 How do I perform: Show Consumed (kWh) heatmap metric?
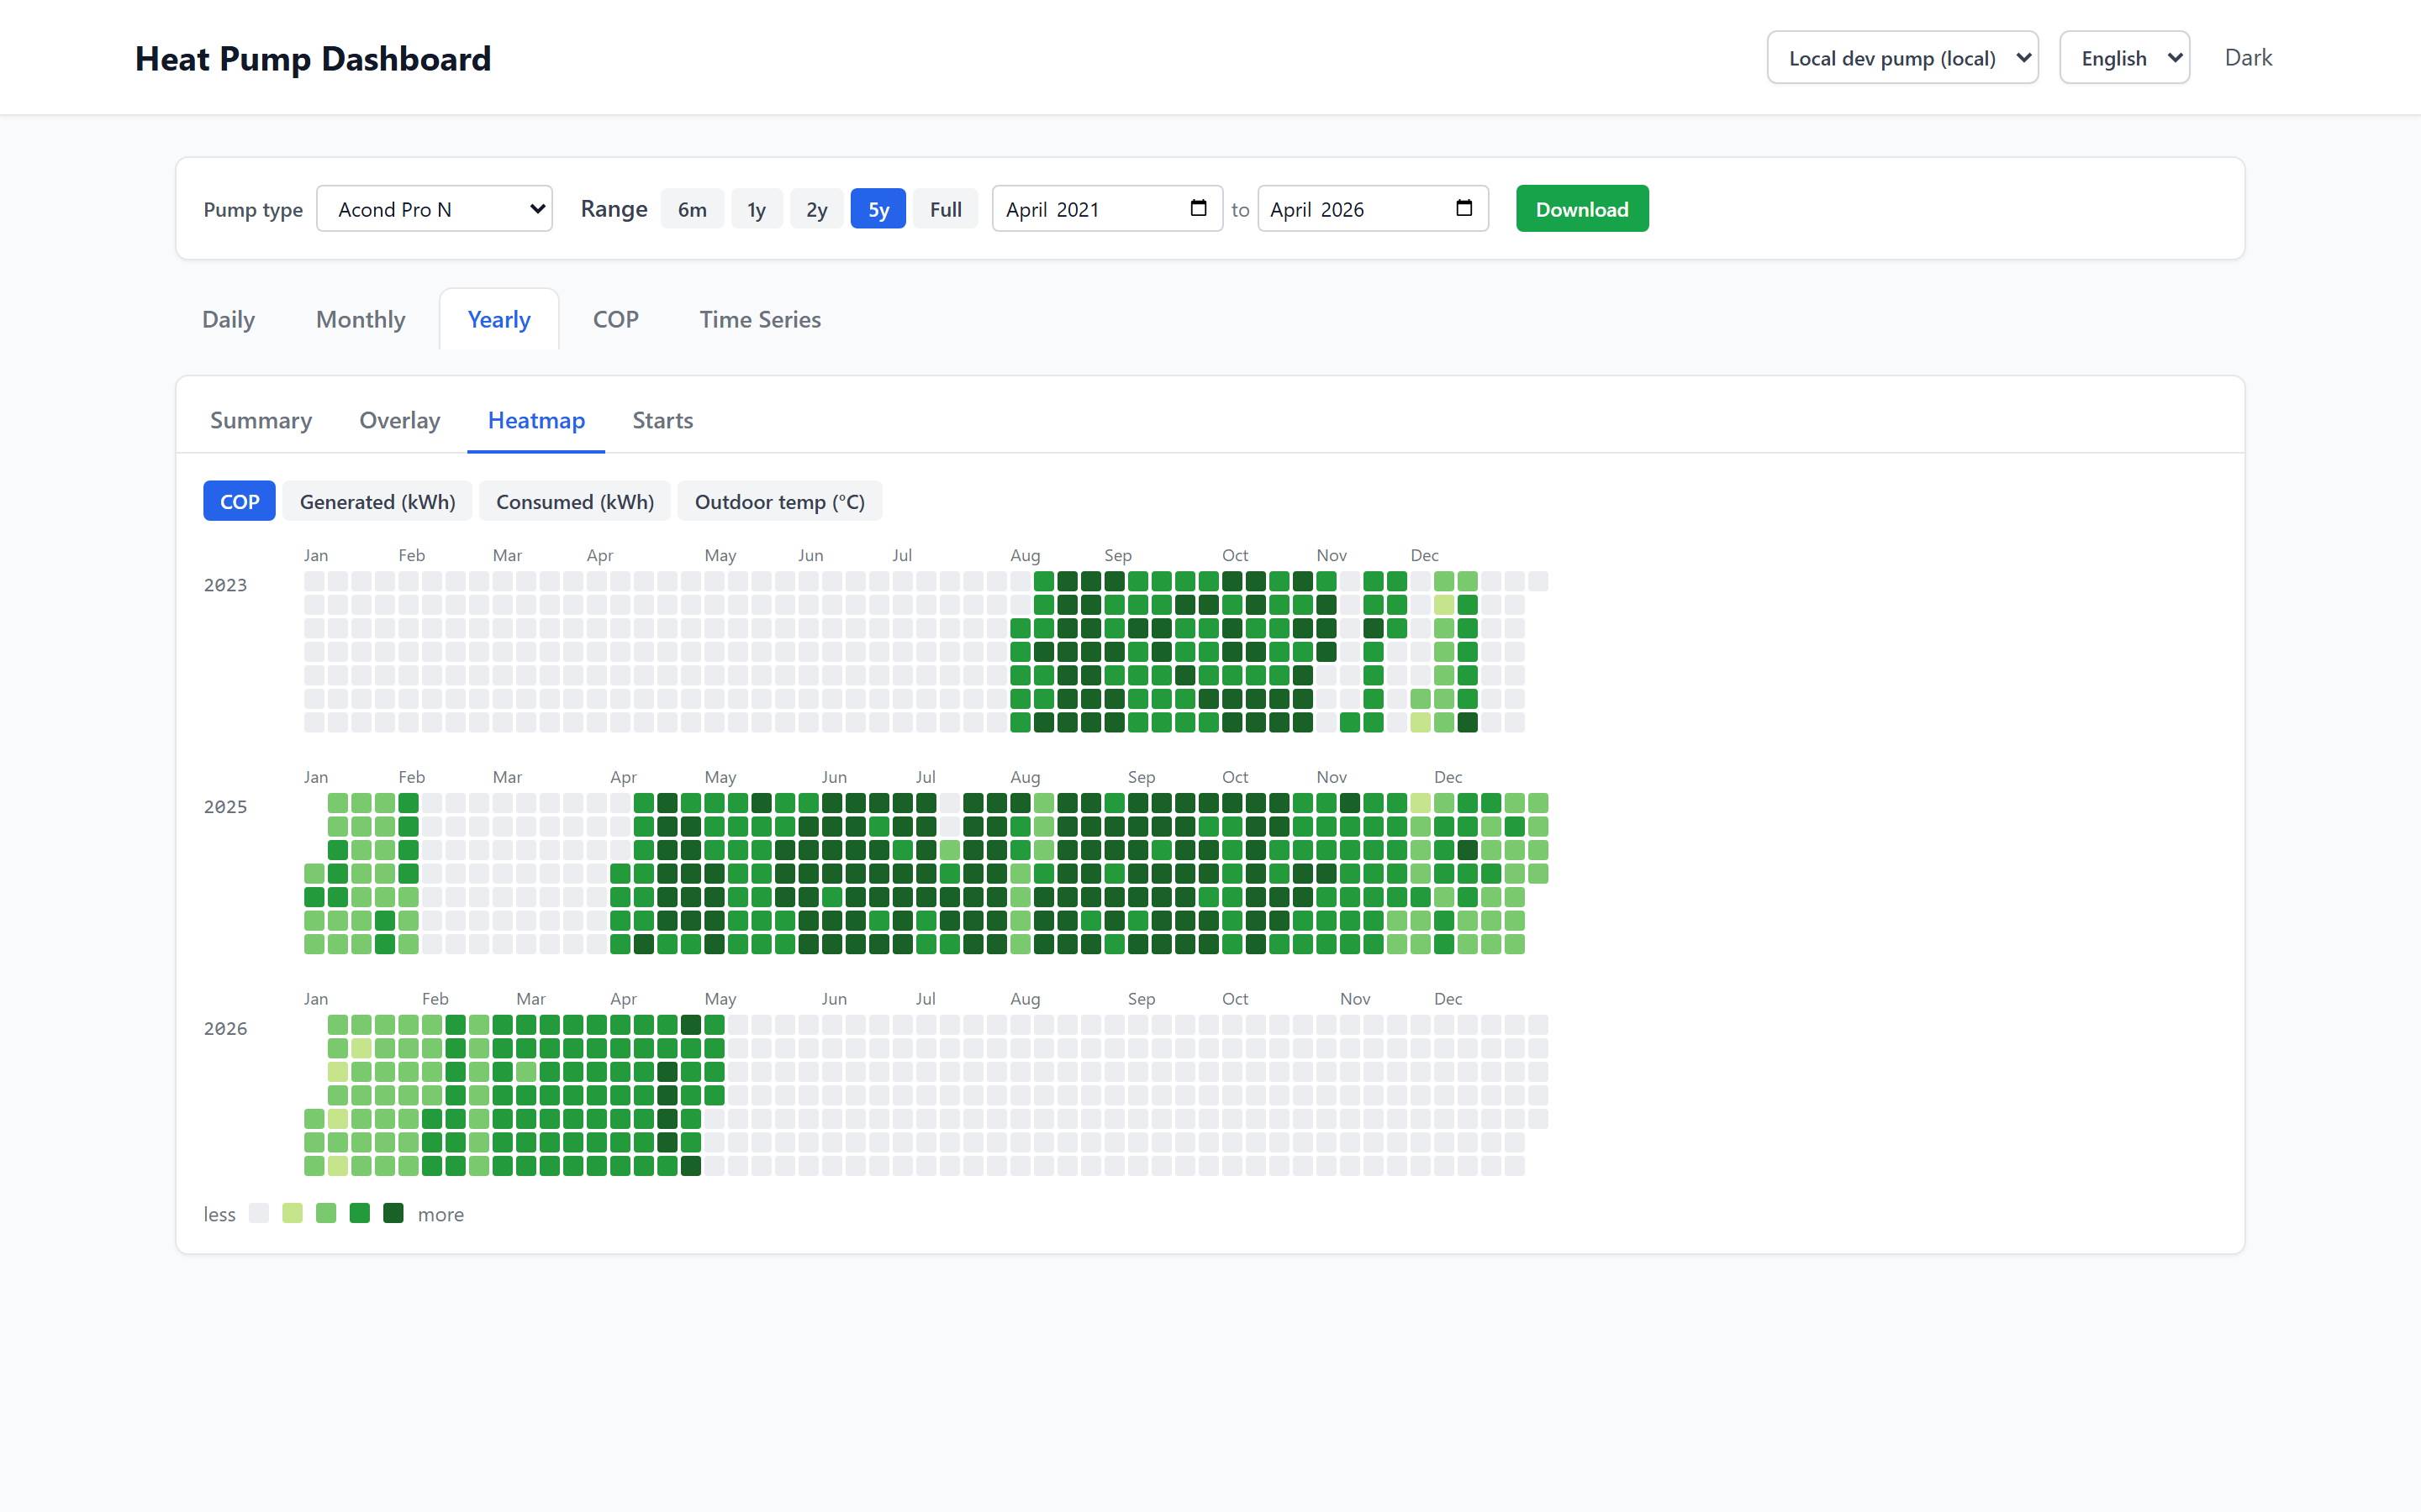575,501
